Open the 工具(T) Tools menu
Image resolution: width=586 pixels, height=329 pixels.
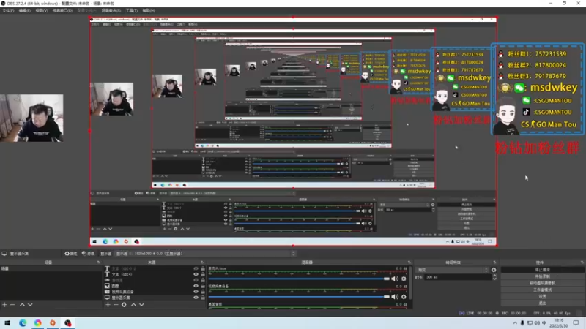(x=132, y=10)
